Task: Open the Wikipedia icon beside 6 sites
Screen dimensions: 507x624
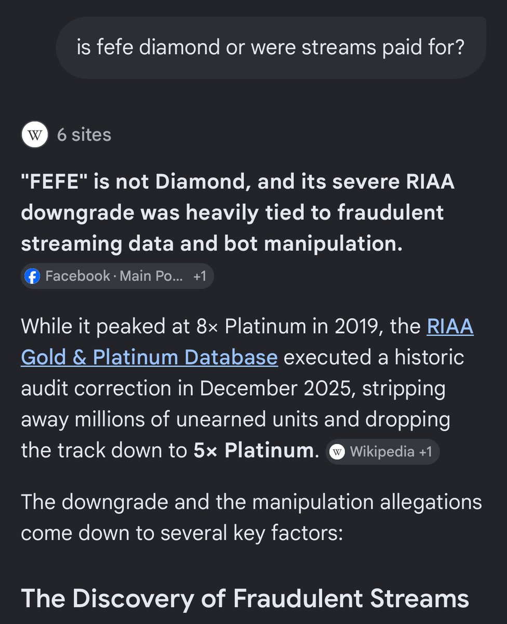Action: [35, 135]
